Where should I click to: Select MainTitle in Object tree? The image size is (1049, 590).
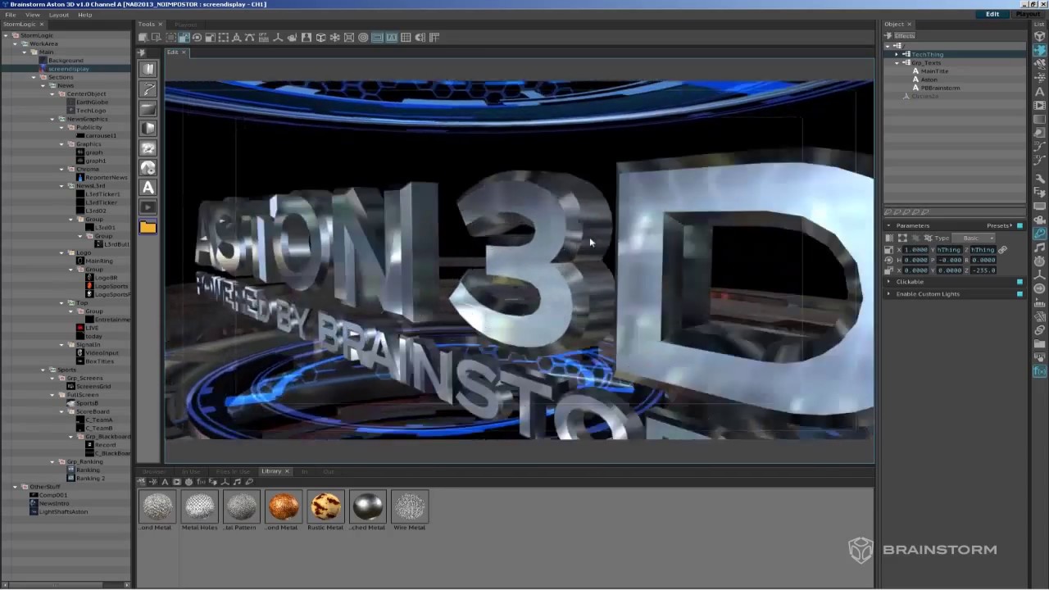(x=934, y=71)
